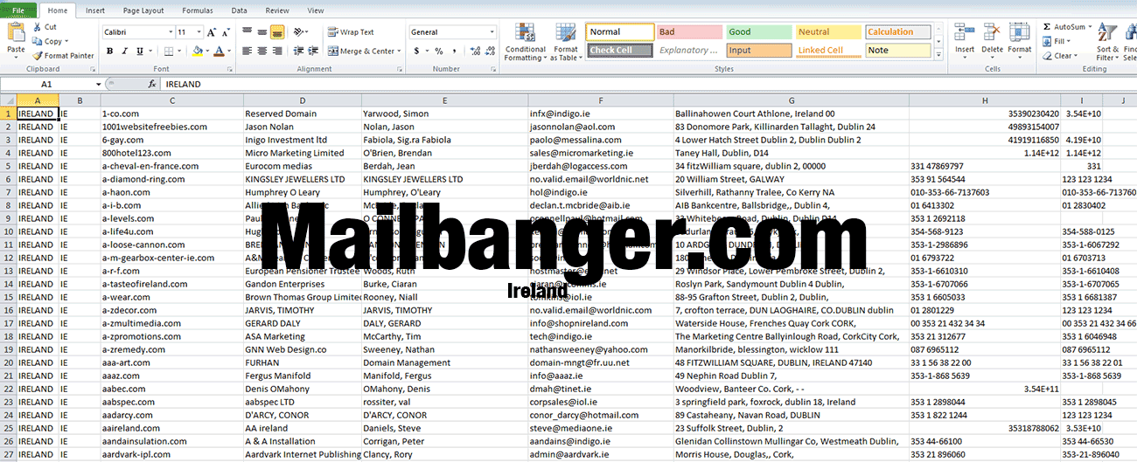Screen dimensions: 1137x462
Task: Decrease indent in Alignment group
Action: click(300, 52)
